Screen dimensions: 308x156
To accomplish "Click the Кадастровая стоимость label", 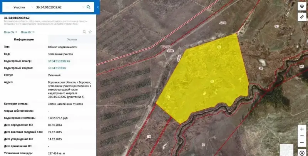I will tap(20, 118).
